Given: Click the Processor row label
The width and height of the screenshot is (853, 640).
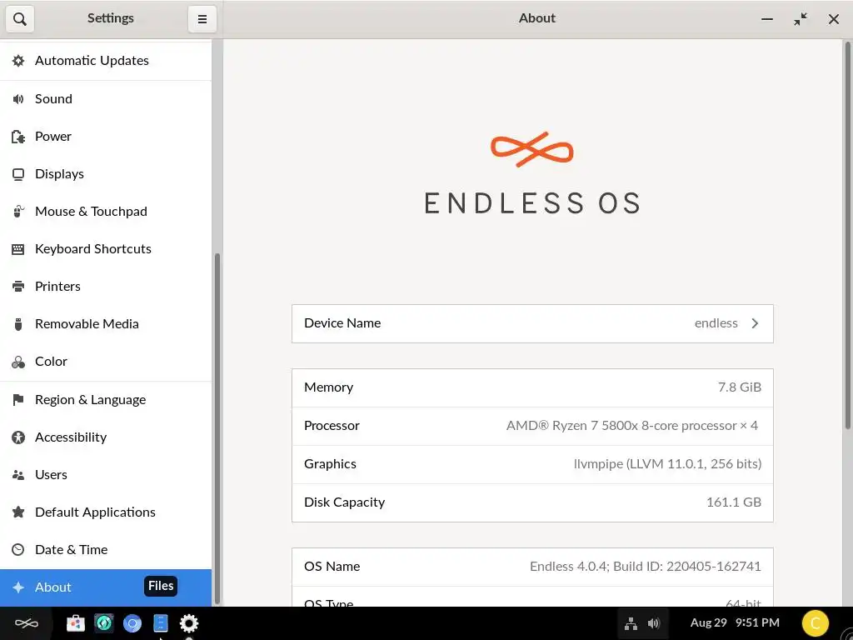Looking at the screenshot, I should point(332,426).
